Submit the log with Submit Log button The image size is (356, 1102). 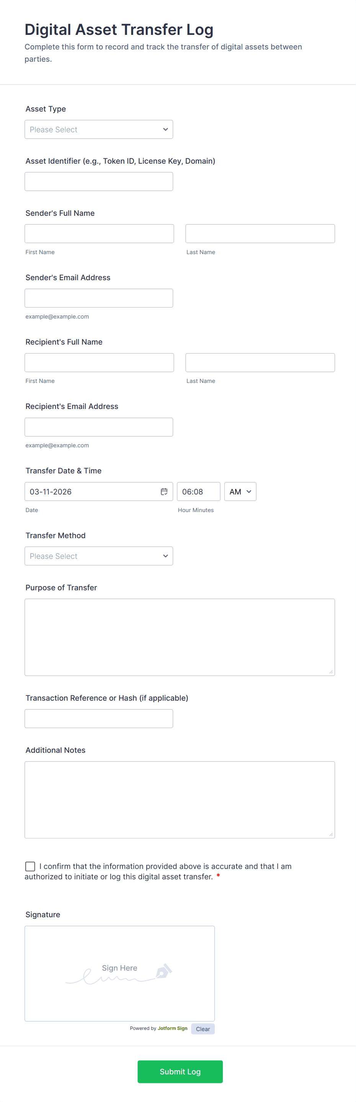pyautogui.click(x=180, y=1072)
